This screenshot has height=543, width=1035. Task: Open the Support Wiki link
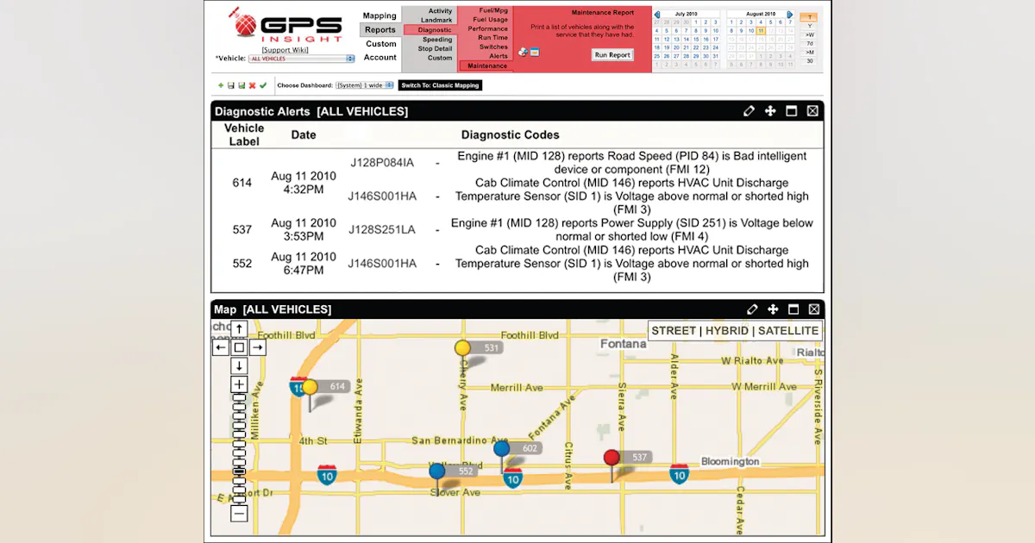285,50
